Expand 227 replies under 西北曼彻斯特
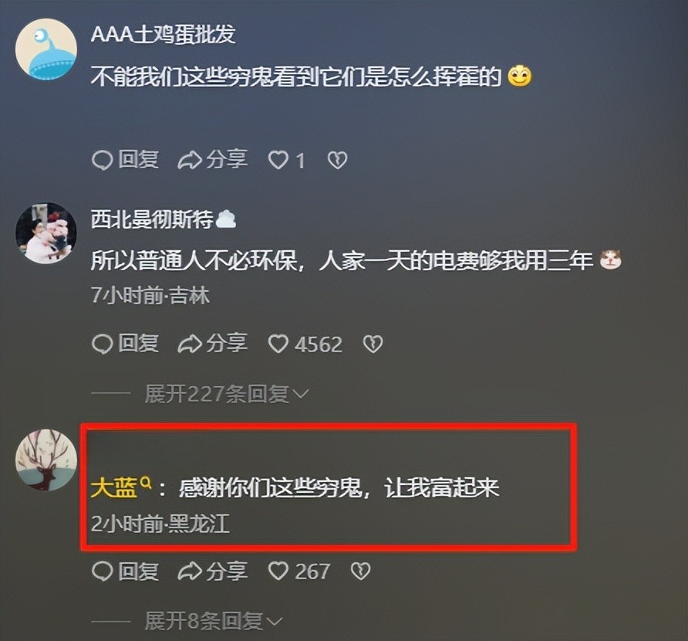This screenshot has width=688, height=641. pos(227,394)
